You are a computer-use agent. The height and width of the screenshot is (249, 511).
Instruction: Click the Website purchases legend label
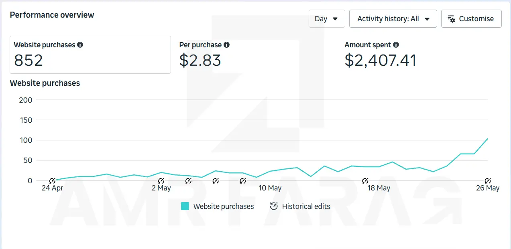point(224,206)
